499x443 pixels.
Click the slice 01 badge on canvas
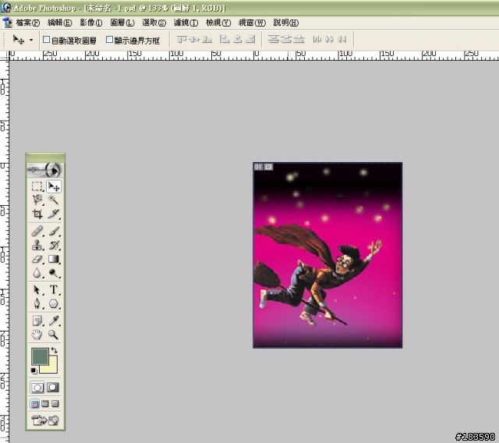(x=258, y=167)
